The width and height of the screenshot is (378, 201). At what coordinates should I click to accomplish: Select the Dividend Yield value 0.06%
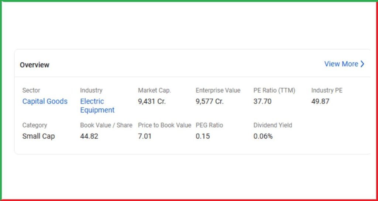[x=263, y=136]
